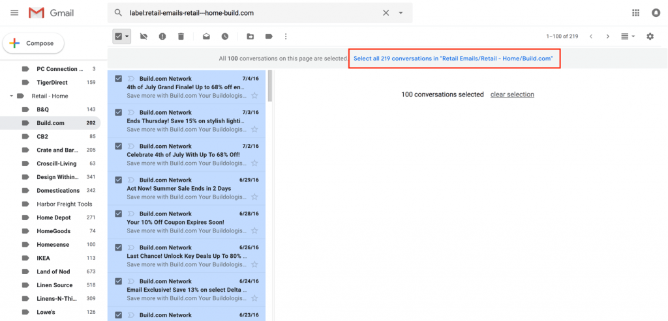Image resolution: width=668 pixels, height=321 pixels.
Task: Uncheck the 6/24/16 Email Exclusive email
Action: (x=119, y=281)
